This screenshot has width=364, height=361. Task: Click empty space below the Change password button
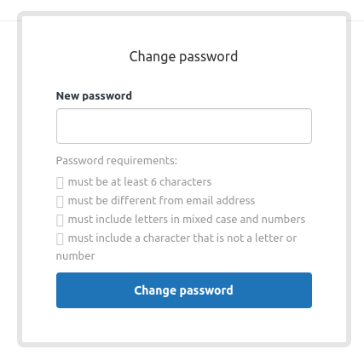(184, 325)
